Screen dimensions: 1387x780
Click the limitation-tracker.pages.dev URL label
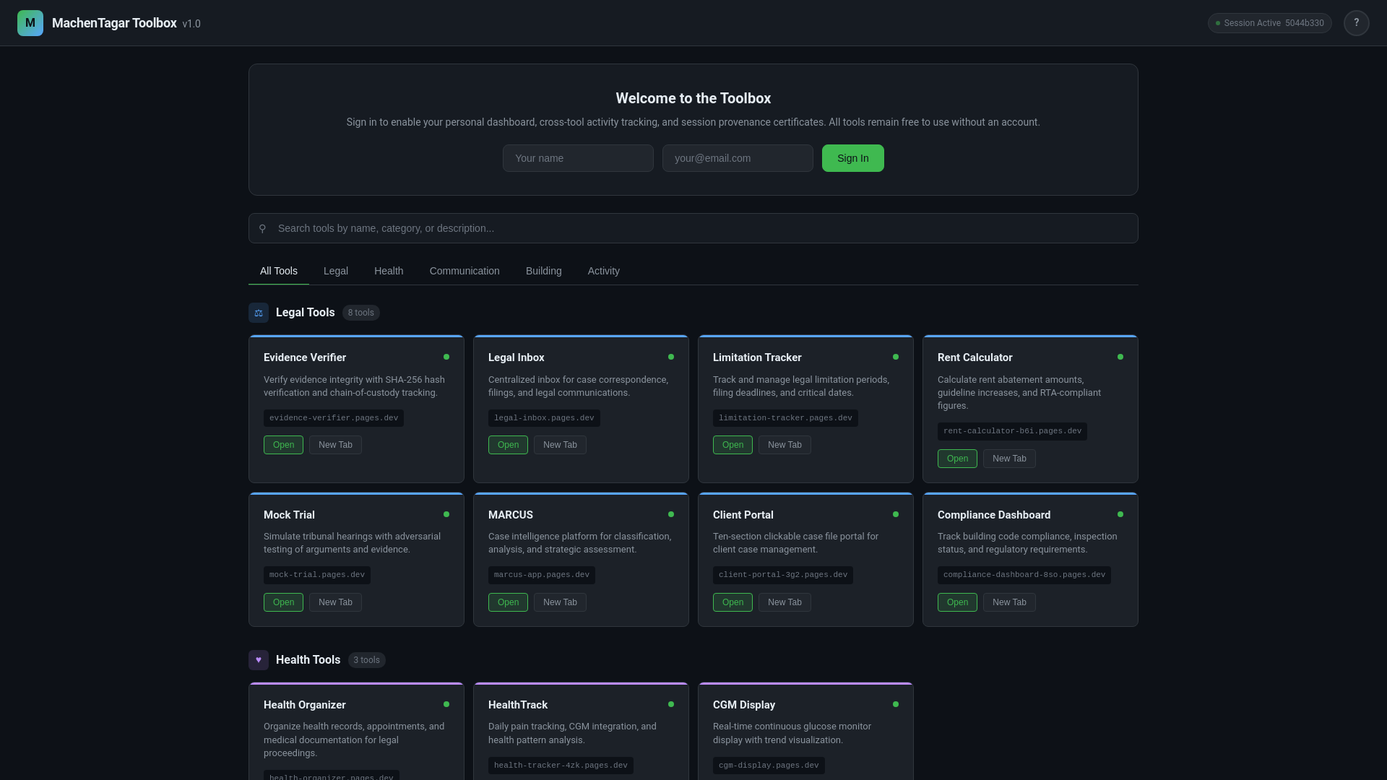tap(785, 418)
